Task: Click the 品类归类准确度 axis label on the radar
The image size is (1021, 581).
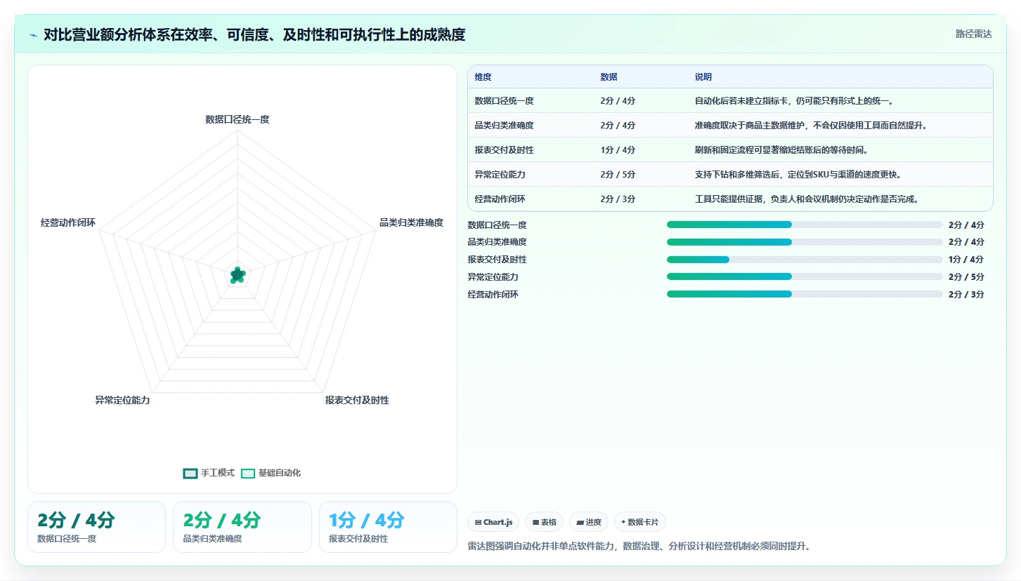Action: click(x=411, y=222)
